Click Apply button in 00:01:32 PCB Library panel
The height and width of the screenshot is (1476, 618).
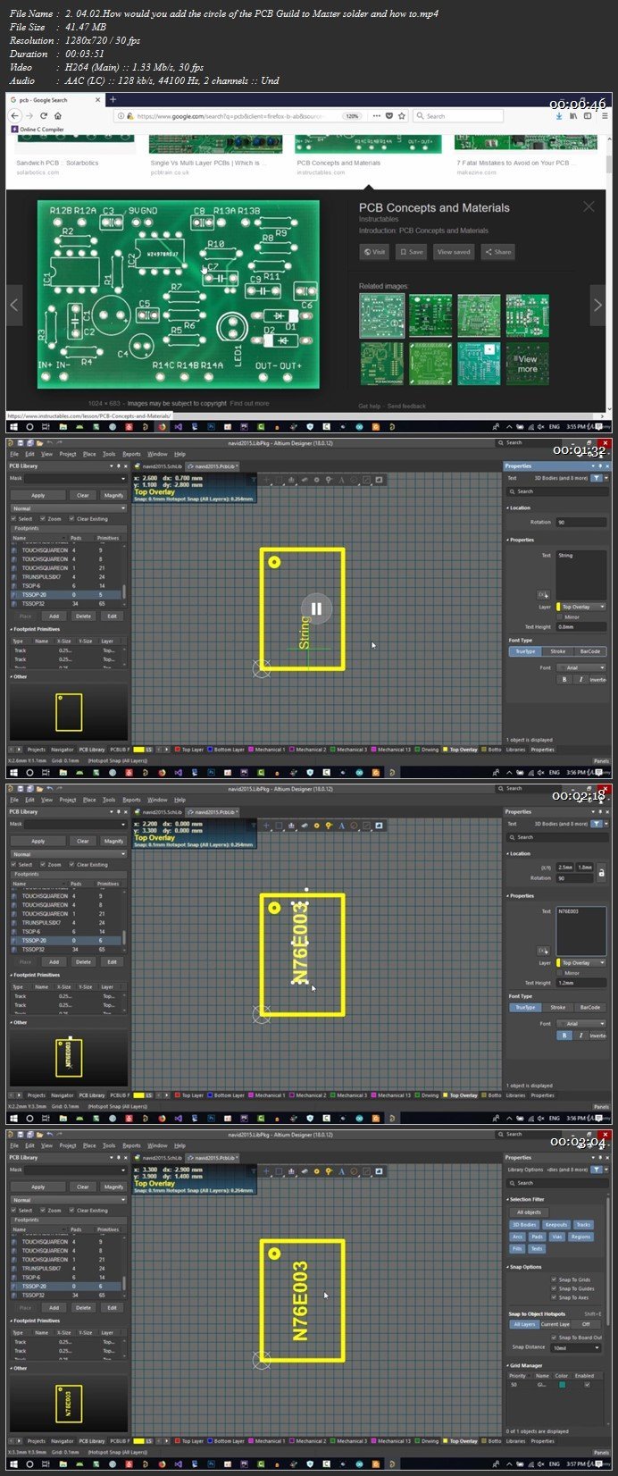(x=38, y=495)
